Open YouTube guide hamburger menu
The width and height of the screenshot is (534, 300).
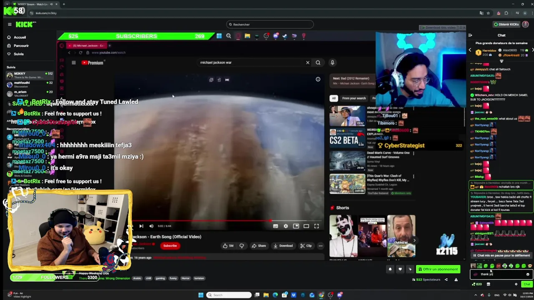(x=73, y=62)
